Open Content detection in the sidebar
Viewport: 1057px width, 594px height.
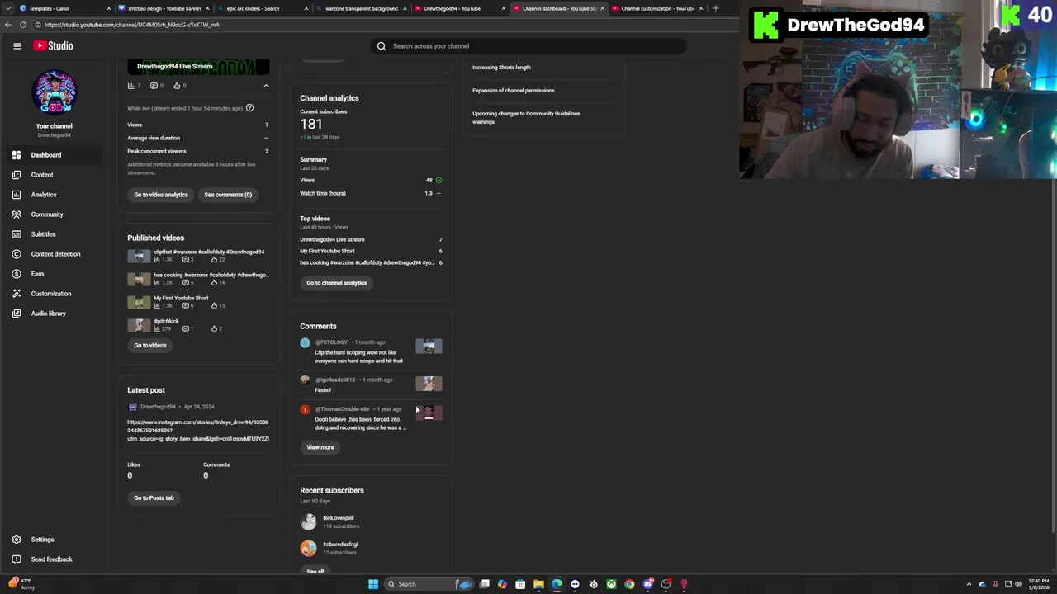54,254
